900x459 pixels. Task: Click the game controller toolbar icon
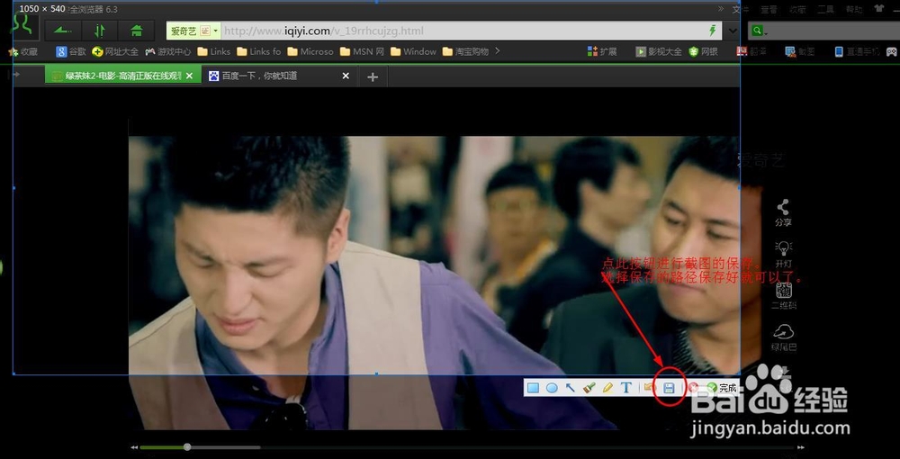click(891, 51)
